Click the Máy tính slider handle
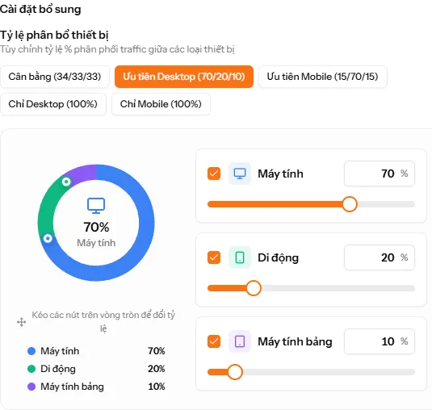432x410 pixels. tap(350, 204)
